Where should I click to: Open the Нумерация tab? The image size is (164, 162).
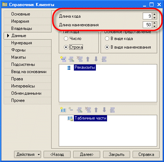(27, 43)
